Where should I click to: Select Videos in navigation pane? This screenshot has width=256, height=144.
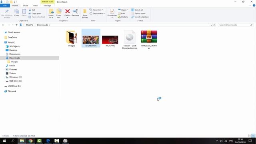12,73
